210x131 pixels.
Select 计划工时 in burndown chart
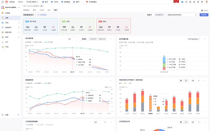point(93,39)
